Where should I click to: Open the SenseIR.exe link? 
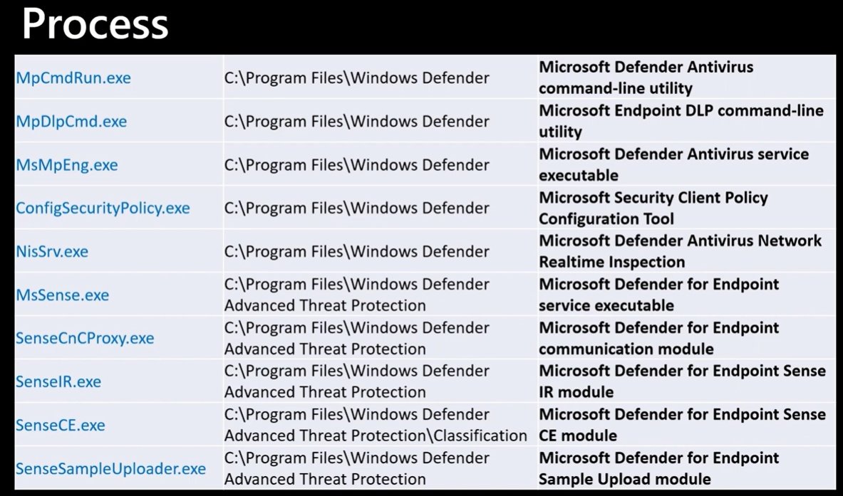58,381
